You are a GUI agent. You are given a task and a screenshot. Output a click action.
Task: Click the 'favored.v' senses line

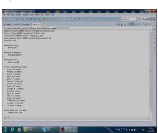coord(15,81)
